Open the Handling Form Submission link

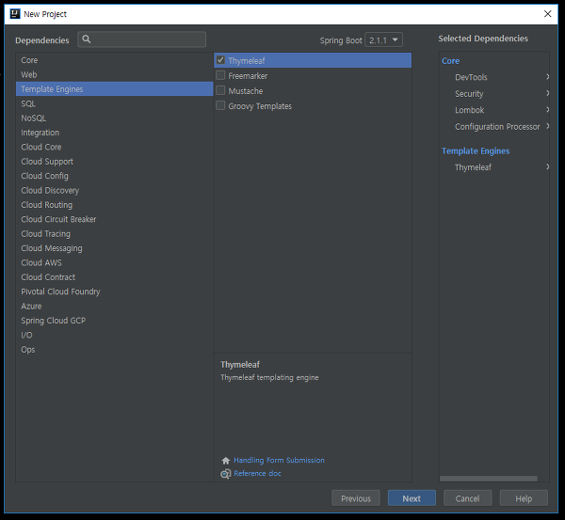[x=279, y=460]
